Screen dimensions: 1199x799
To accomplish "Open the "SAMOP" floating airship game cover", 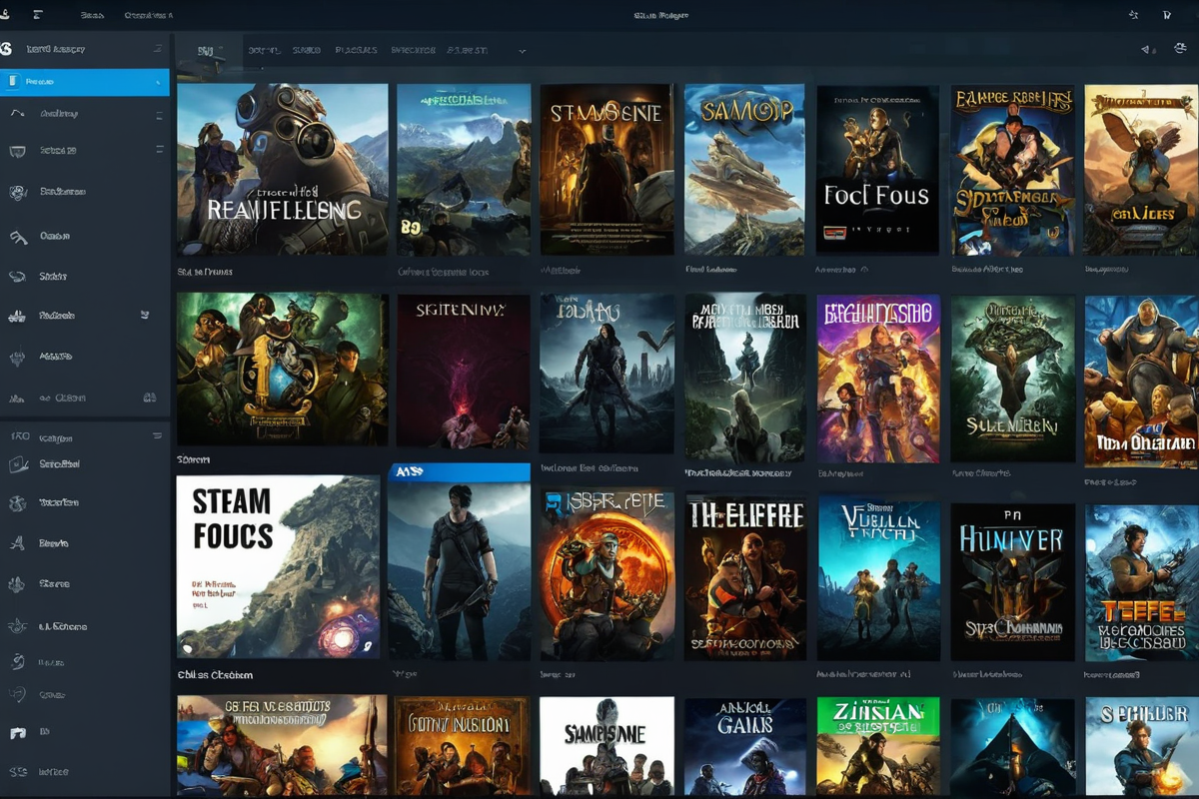I will pos(744,170).
